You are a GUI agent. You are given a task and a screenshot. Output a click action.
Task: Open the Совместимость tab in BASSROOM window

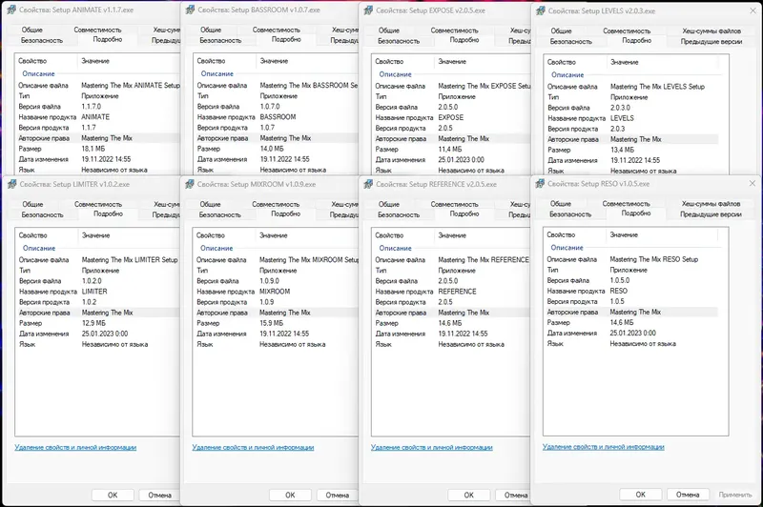click(276, 30)
